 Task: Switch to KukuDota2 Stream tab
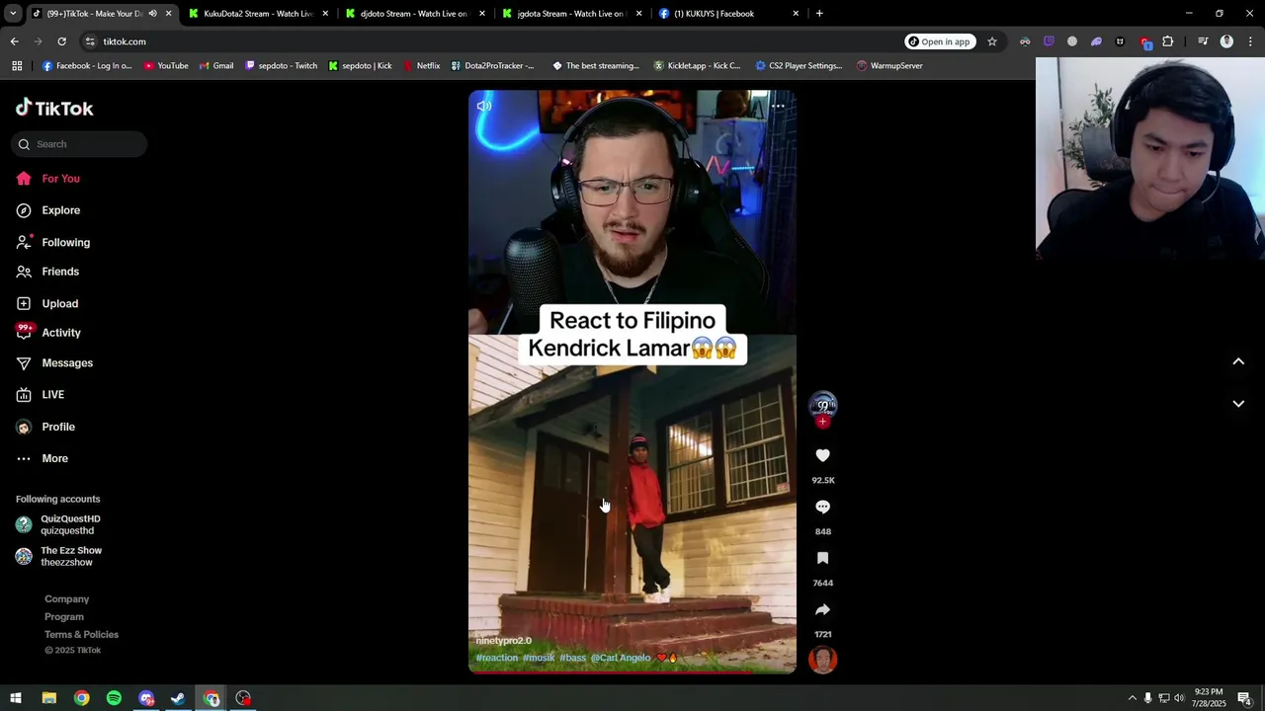click(258, 14)
